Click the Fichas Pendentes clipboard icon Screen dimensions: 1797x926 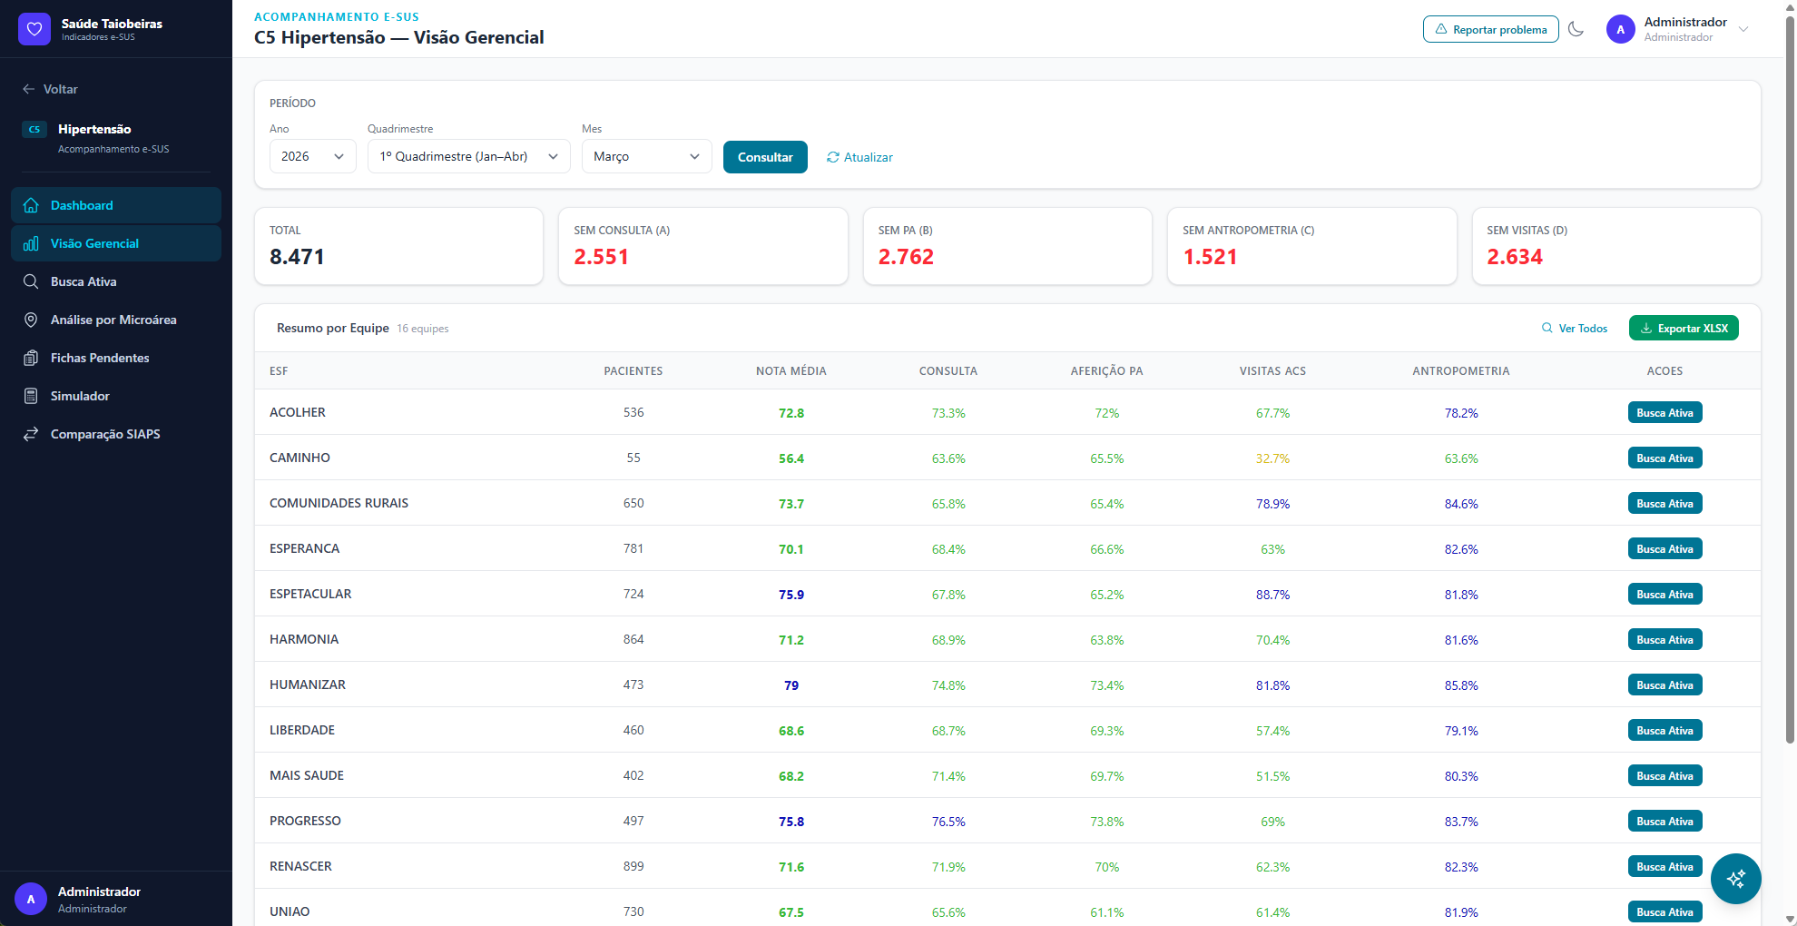(31, 358)
